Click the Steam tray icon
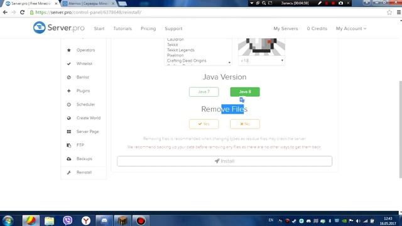Viewport: 402px width, 226px height. 294,221
